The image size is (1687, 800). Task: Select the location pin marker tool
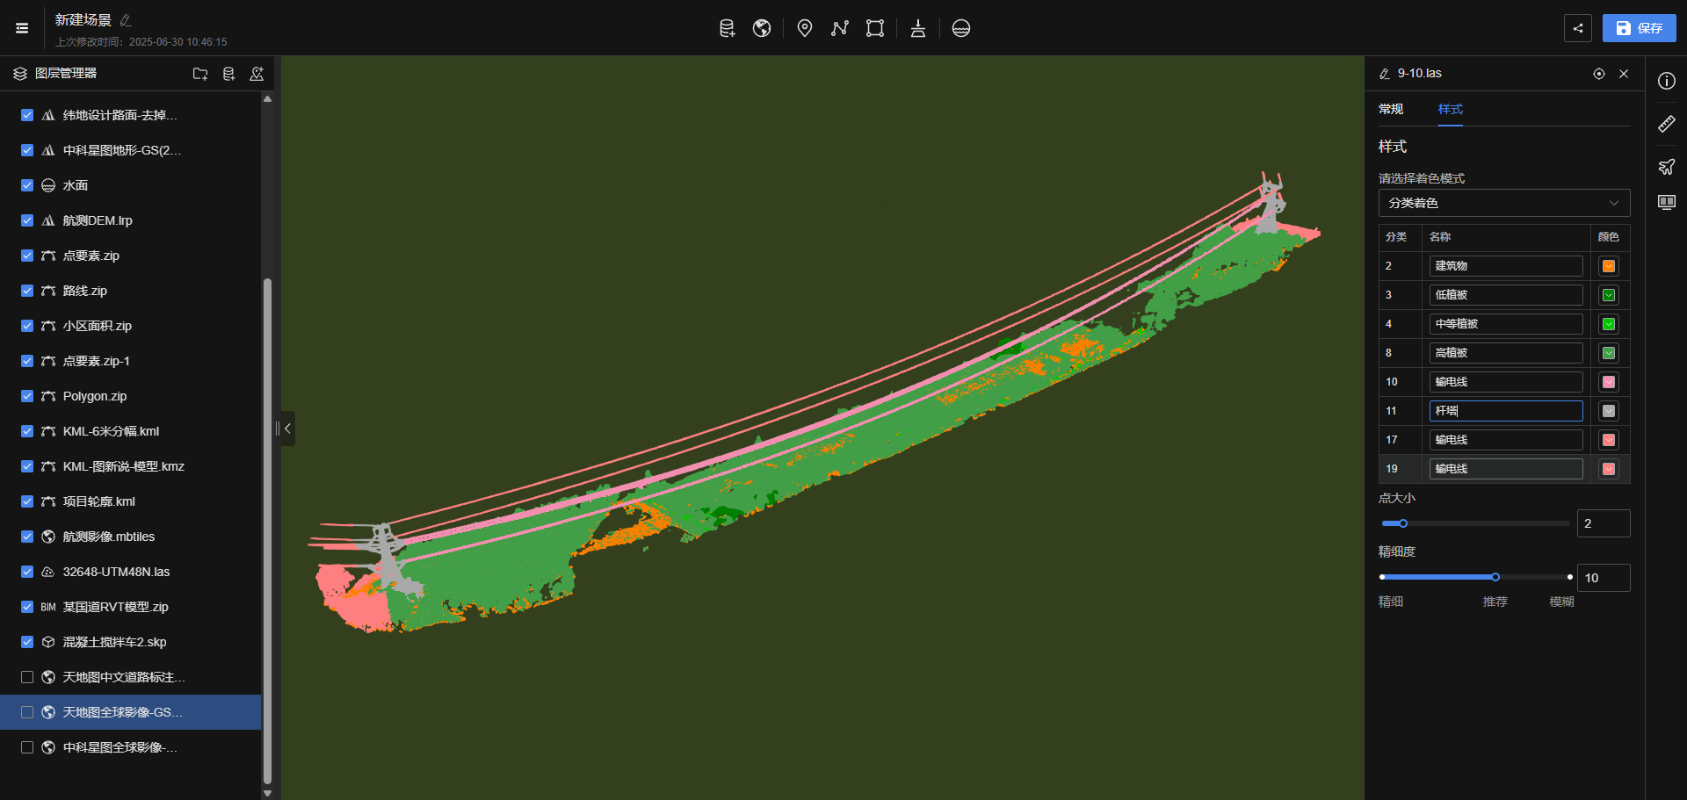coord(804,28)
